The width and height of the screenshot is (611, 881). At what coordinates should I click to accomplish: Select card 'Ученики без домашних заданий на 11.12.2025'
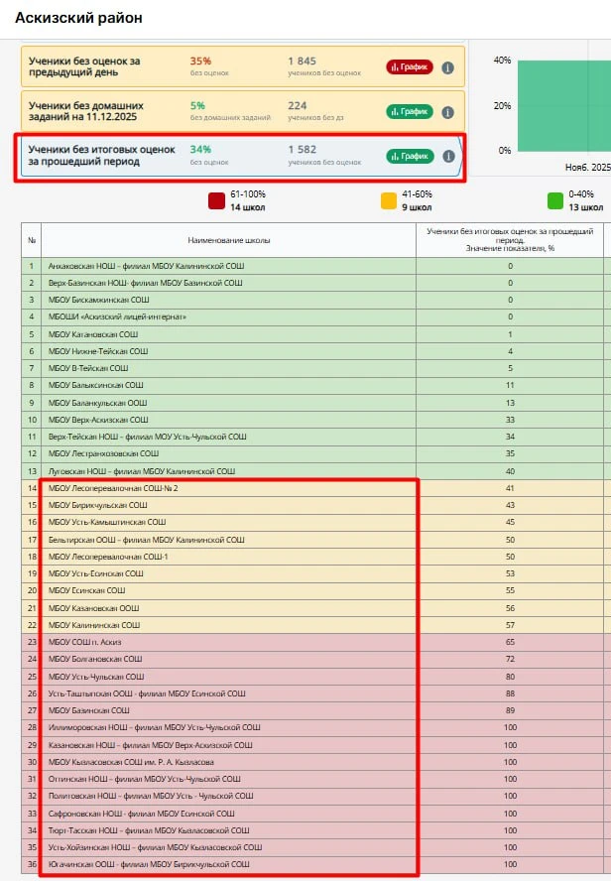(x=243, y=111)
